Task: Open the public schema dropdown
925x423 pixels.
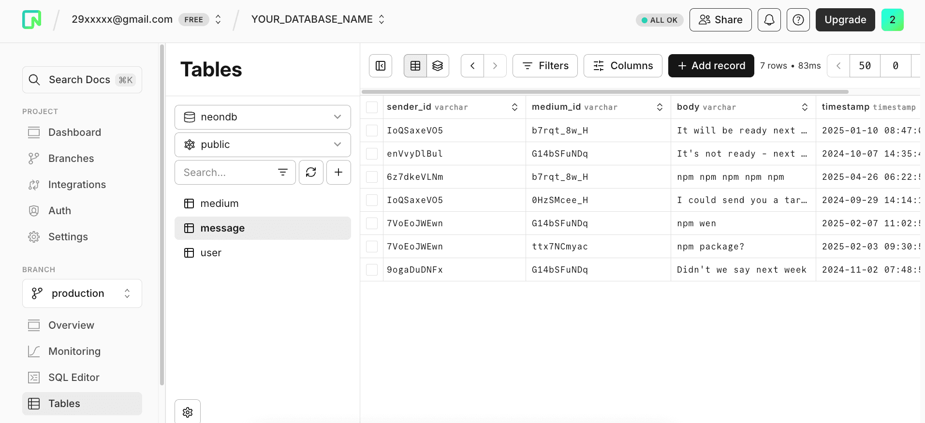Action: pyautogui.click(x=263, y=145)
